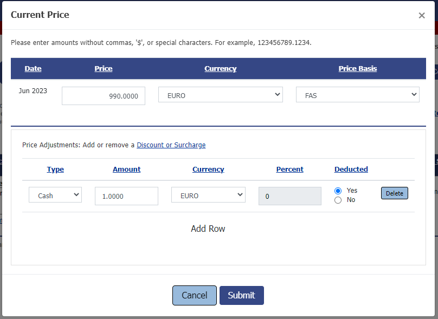Image resolution: width=438 pixels, height=319 pixels.
Task: Open the adjustment Currency dropdown
Action: tap(208, 196)
